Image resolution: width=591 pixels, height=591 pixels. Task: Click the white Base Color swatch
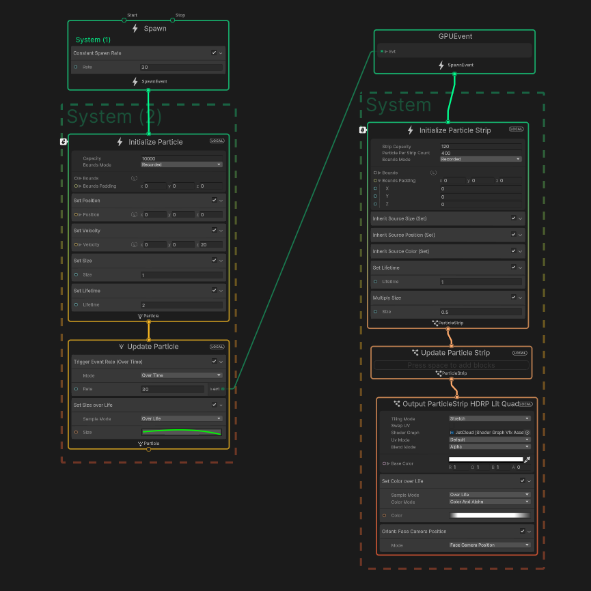485,459
